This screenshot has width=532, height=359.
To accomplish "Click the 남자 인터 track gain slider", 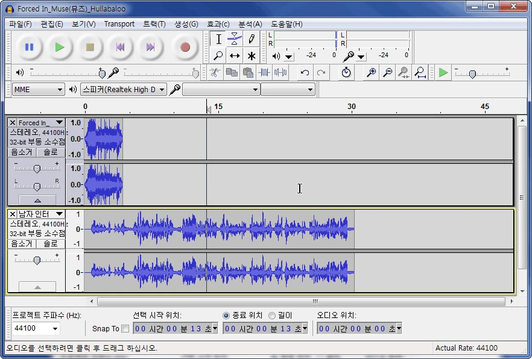I will click(37, 260).
